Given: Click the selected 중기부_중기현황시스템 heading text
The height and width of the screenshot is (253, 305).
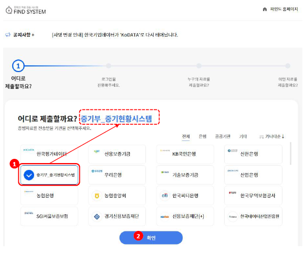Looking at the screenshot, I should (116, 119).
